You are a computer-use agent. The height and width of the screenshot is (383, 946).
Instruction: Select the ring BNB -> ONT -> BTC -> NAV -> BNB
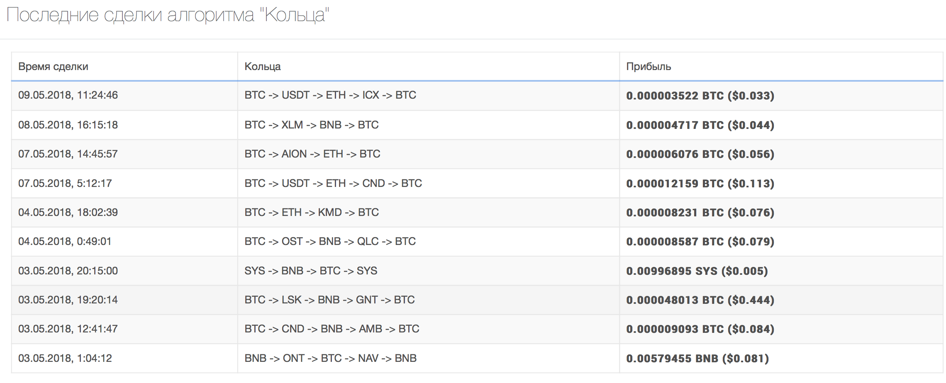pos(331,358)
